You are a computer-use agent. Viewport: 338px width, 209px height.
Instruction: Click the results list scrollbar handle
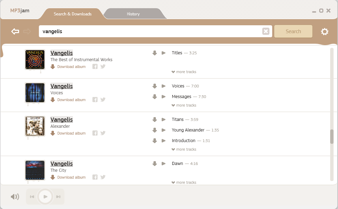tap(332, 137)
